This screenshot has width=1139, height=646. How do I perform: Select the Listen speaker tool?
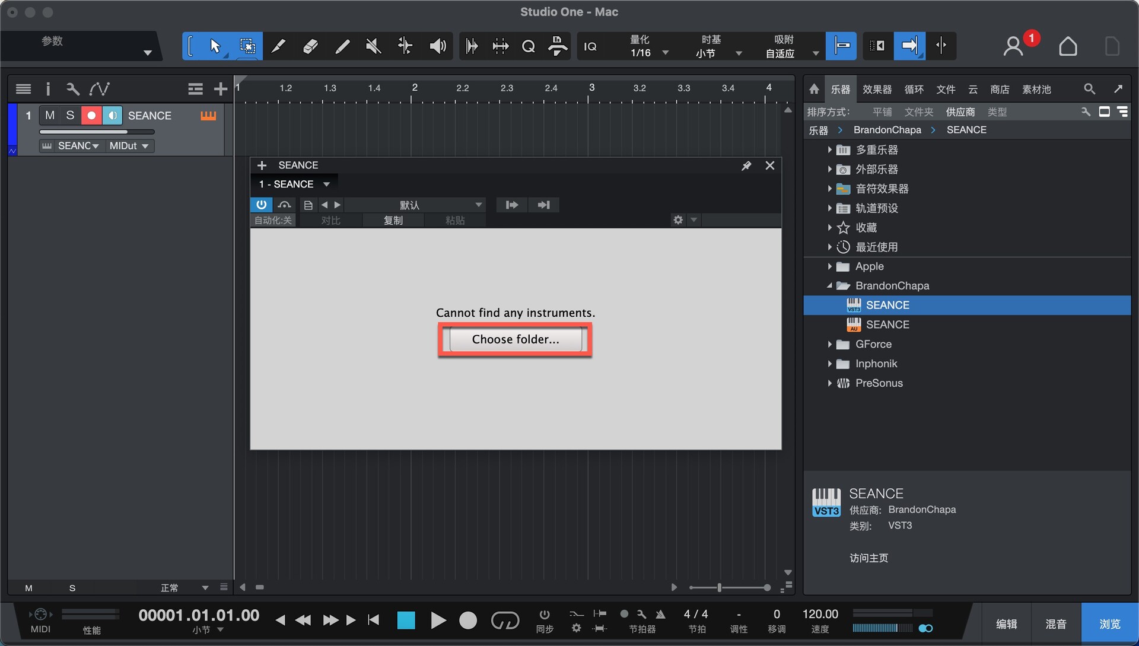437,46
